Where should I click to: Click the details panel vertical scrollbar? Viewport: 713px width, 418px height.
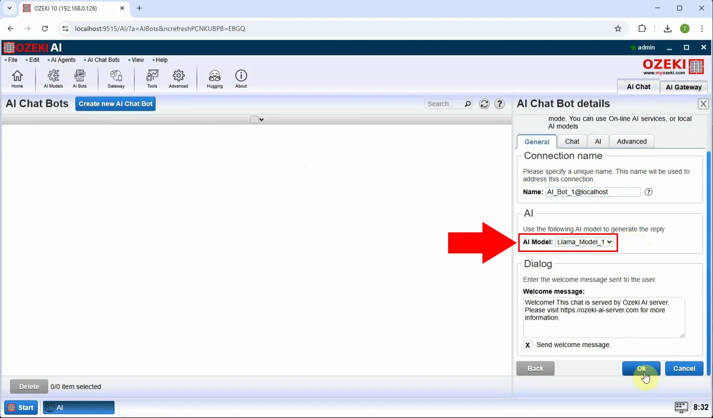pos(709,262)
